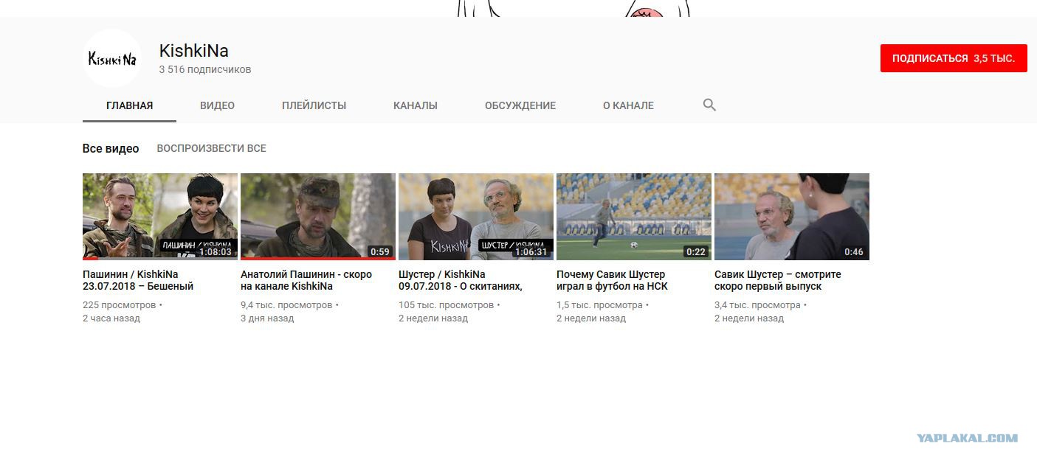This screenshot has width=1037, height=460.
Task: Click the '225 просмотров' view count
Action: coord(120,304)
